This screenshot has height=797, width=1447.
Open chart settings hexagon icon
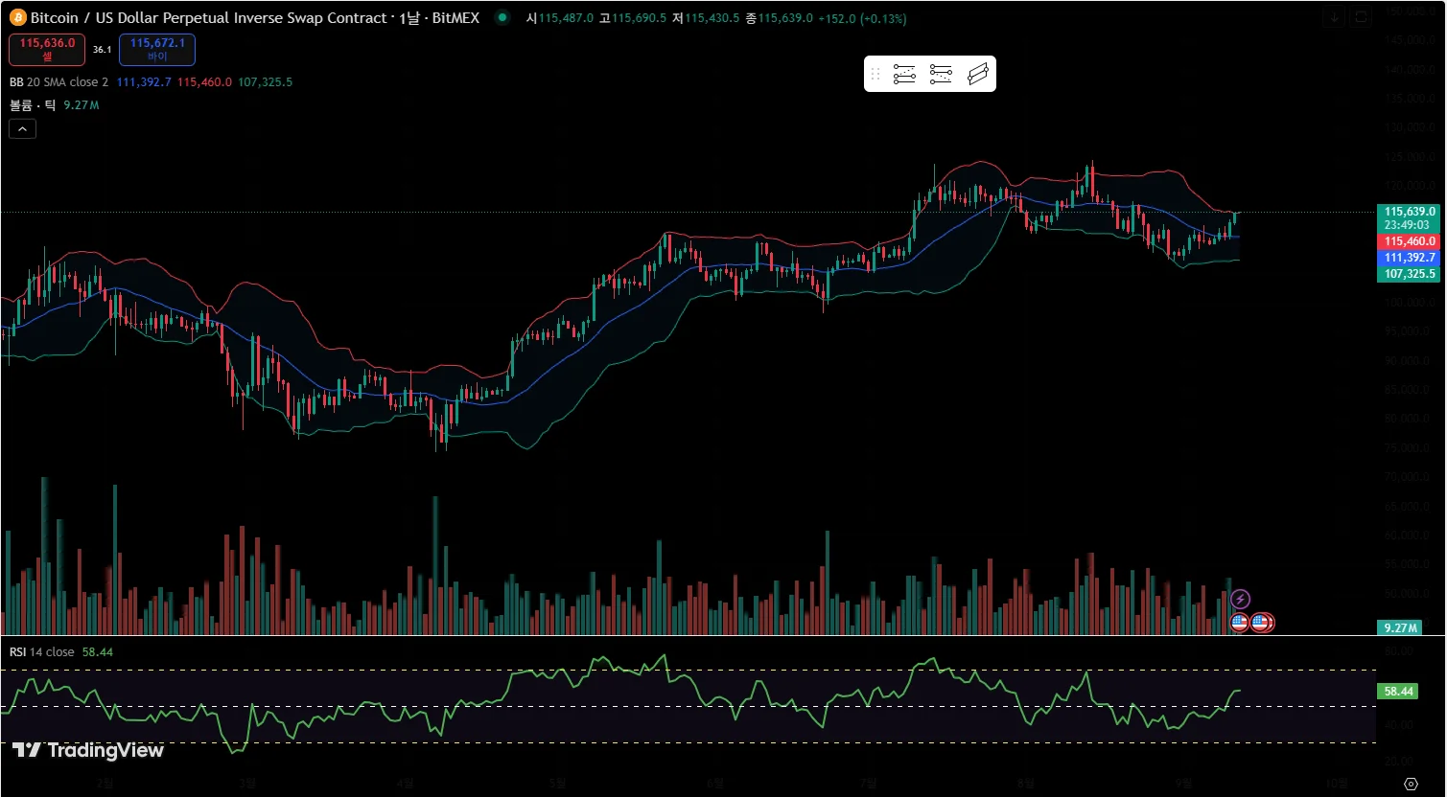click(1411, 784)
